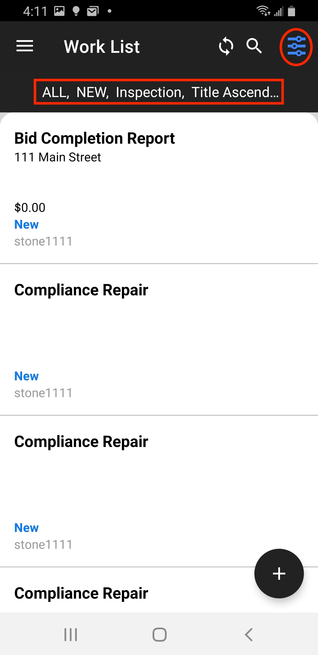Select the ALL filter label

click(x=55, y=92)
